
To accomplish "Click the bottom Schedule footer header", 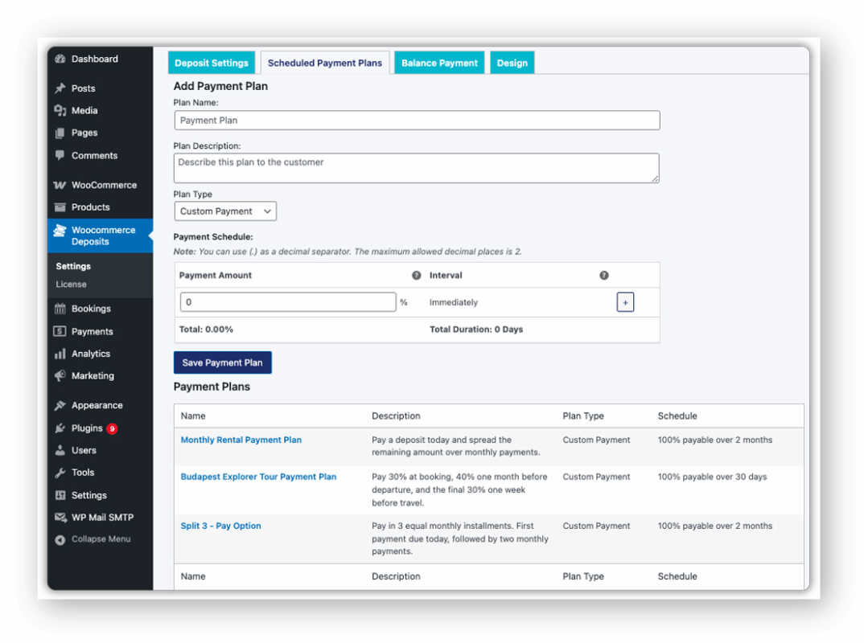I will point(677,576).
